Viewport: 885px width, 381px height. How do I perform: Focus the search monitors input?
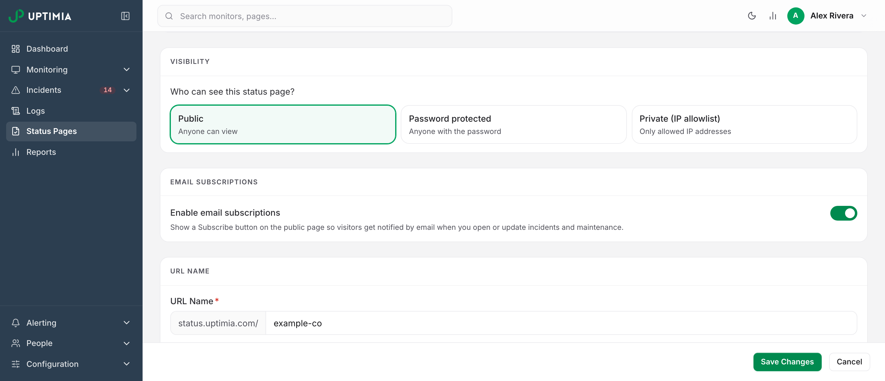pos(305,16)
